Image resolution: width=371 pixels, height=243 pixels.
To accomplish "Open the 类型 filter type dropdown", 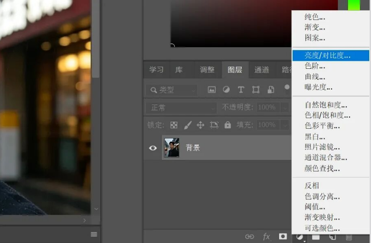I will point(171,90).
